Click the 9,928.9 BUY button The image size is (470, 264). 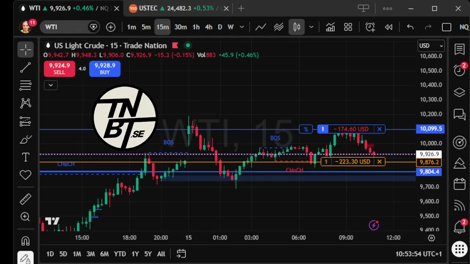(x=105, y=69)
